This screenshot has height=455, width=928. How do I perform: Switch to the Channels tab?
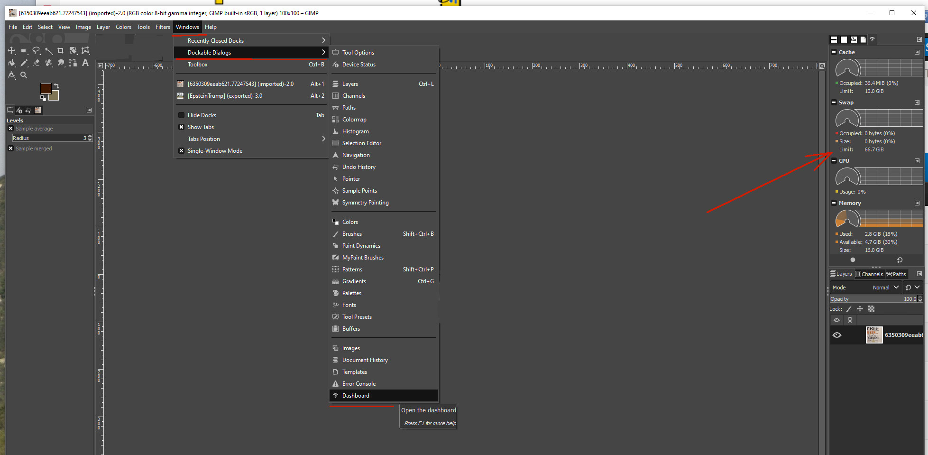(869, 274)
